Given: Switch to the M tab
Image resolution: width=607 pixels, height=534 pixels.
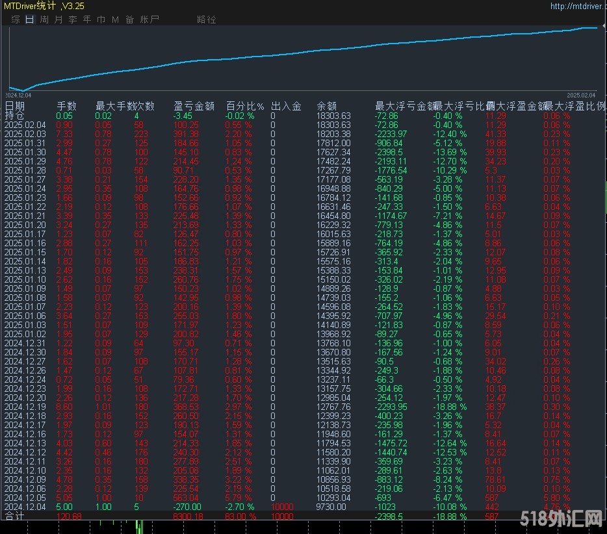Looking at the screenshot, I should tap(115, 19).
